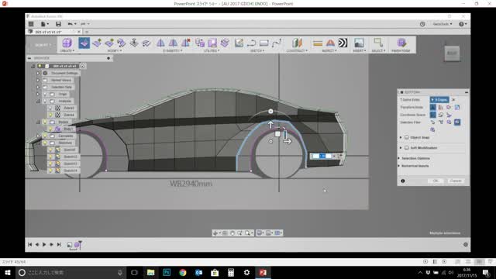Enable the Soft Modification checkbox
The height and width of the screenshot is (279, 496).
[x=406, y=148]
